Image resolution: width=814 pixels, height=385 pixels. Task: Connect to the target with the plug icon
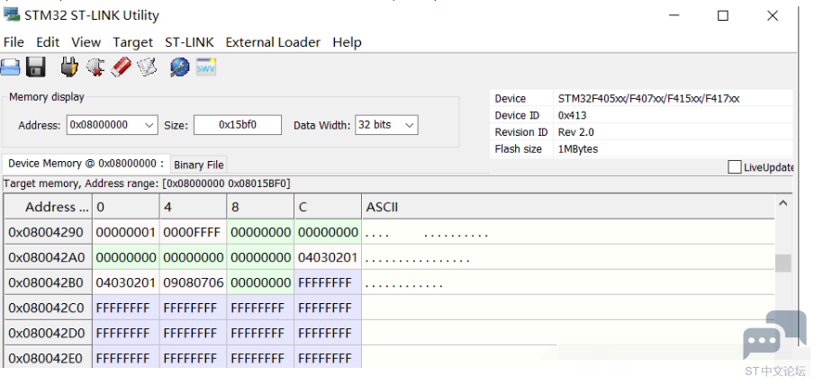pos(69,67)
